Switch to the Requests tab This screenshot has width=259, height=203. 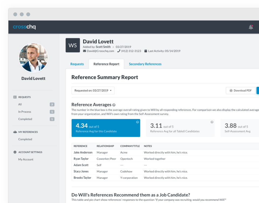coord(77,64)
